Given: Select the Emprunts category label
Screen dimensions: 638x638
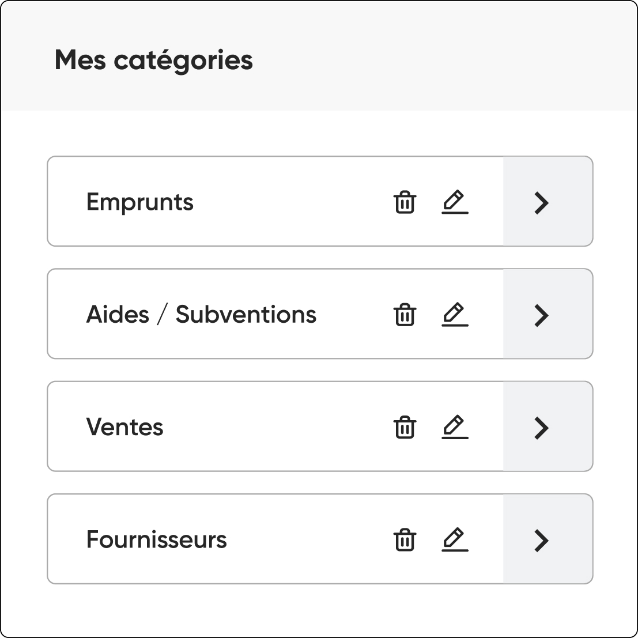Looking at the screenshot, I should click(139, 203).
